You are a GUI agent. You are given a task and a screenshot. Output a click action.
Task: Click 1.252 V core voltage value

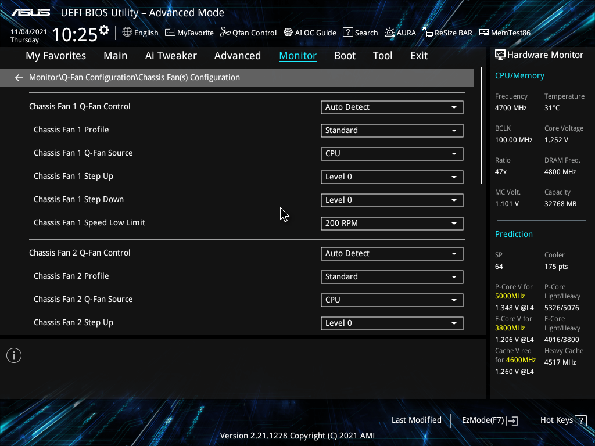[556, 140]
